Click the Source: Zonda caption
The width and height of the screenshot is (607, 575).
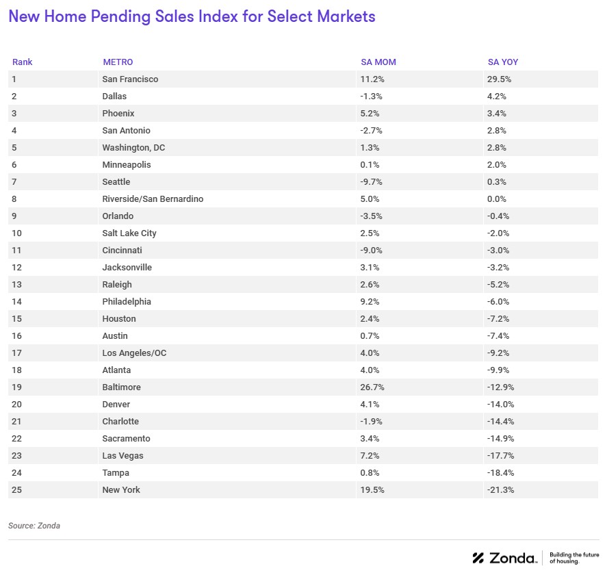click(34, 526)
